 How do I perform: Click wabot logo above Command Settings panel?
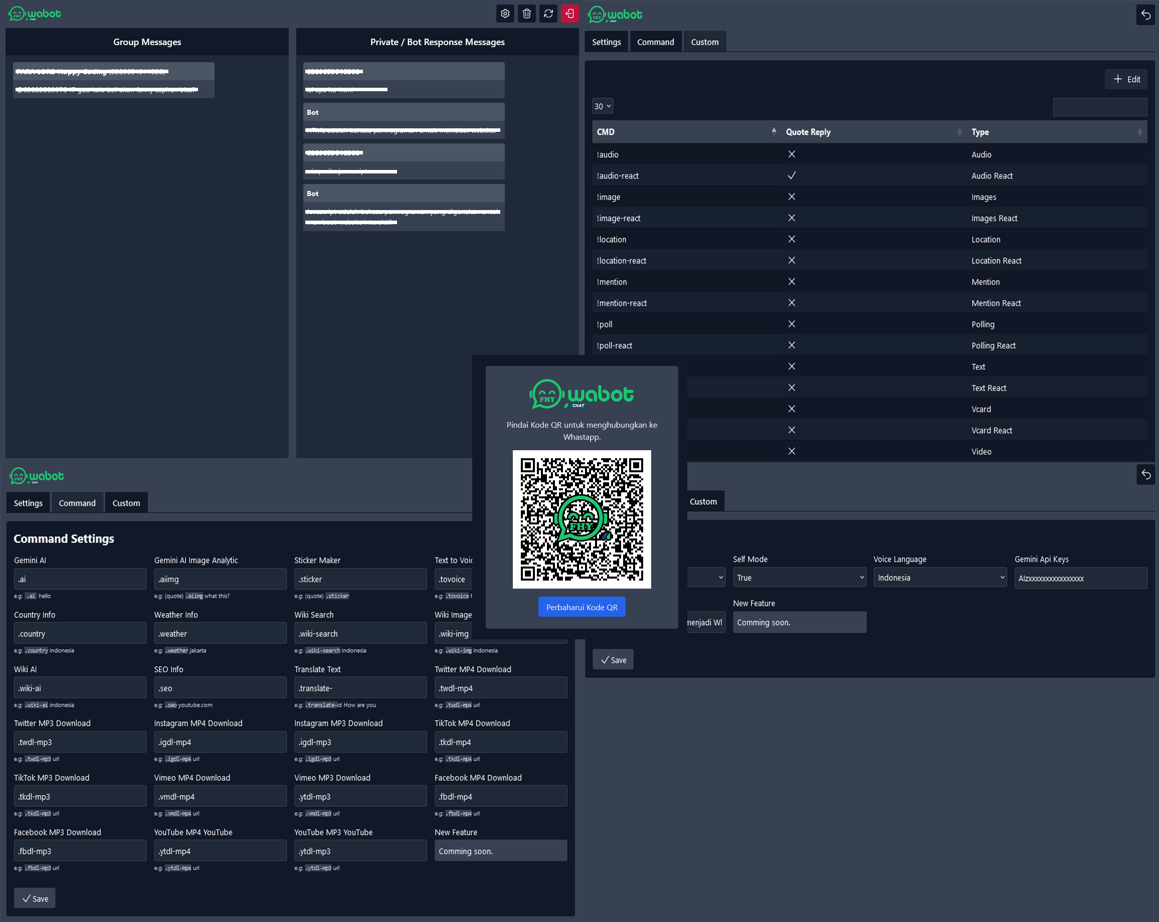click(37, 476)
